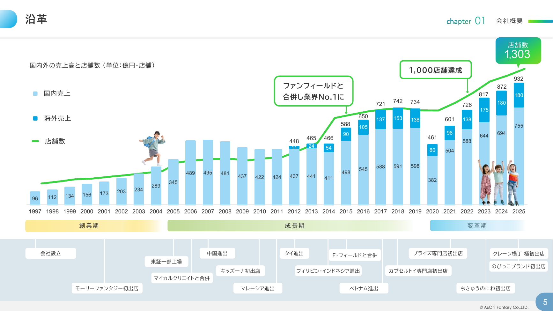553x311 pixels.
Task: Click the ベトナム進出 milestone label
Action: (364, 288)
